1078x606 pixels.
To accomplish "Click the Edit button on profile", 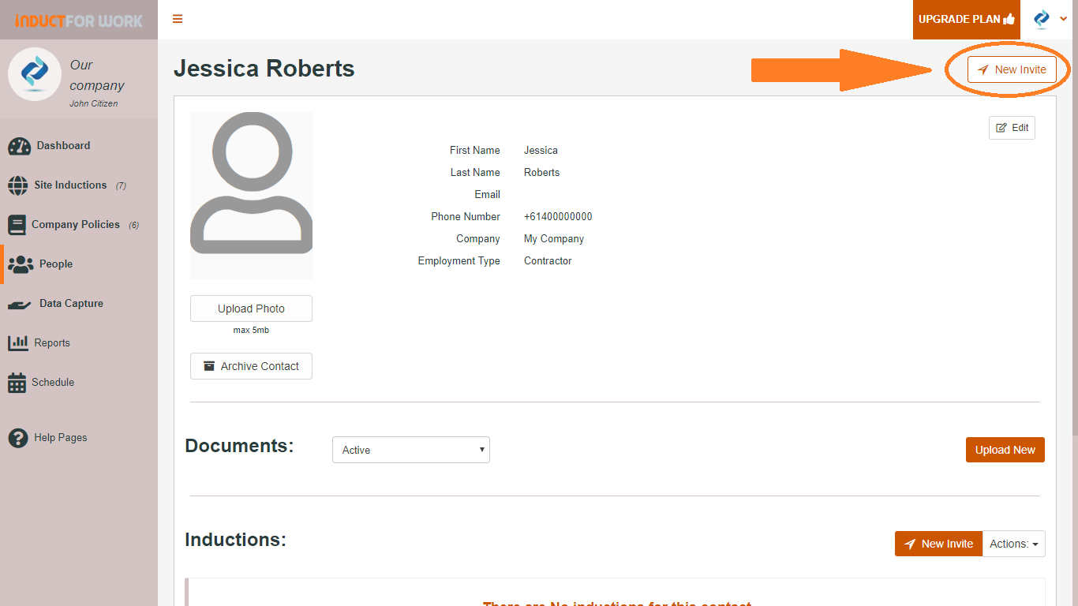I will [1012, 128].
